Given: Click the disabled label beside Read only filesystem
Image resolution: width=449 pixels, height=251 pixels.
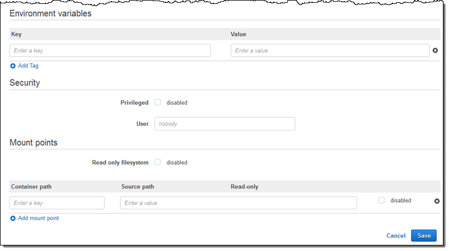Looking at the screenshot, I should click(x=177, y=163).
